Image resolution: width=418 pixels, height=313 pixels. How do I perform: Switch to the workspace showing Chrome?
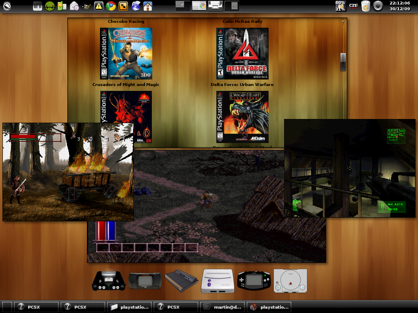click(x=199, y=6)
